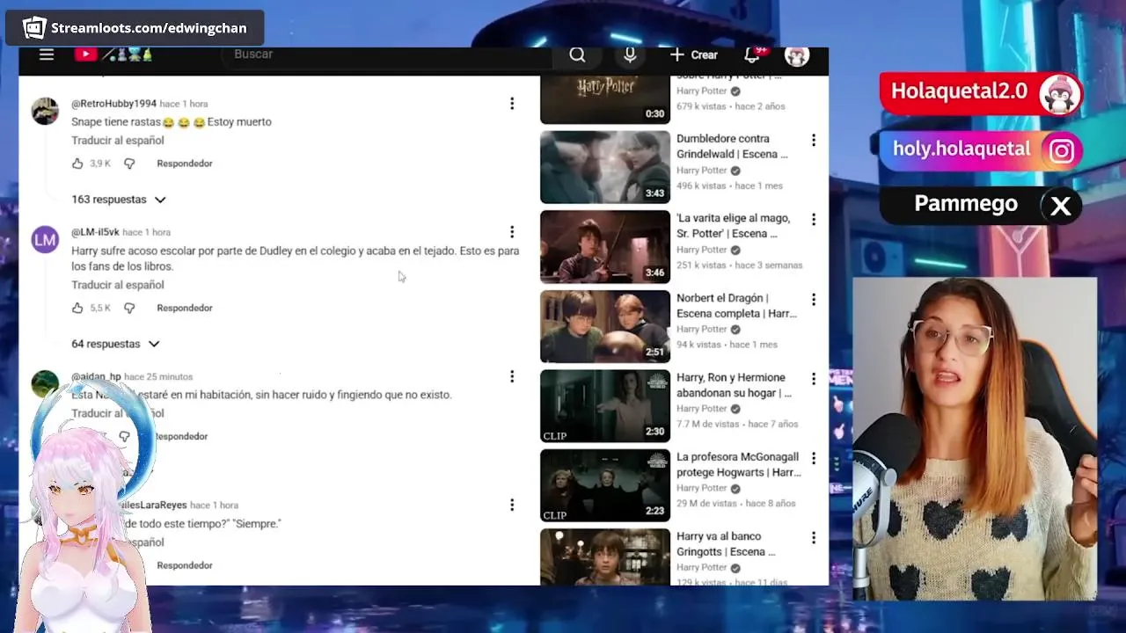Screen dimensions: 1126x633
Task: Open the account avatar menu
Action: [x=797, y=55]
